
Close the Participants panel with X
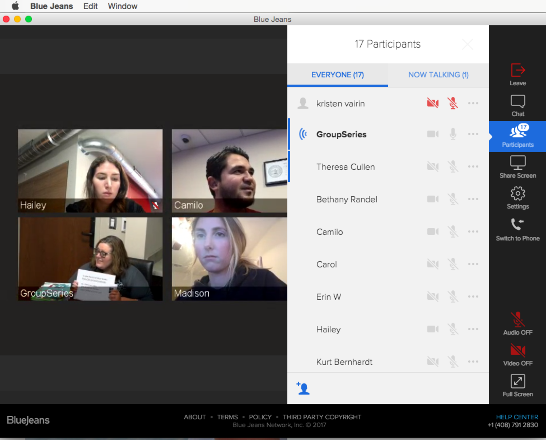[x=467, y=44]
